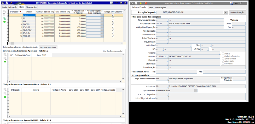Switch to Observações tab in the left window
255x124 pixels.
(x=31, y=7)
